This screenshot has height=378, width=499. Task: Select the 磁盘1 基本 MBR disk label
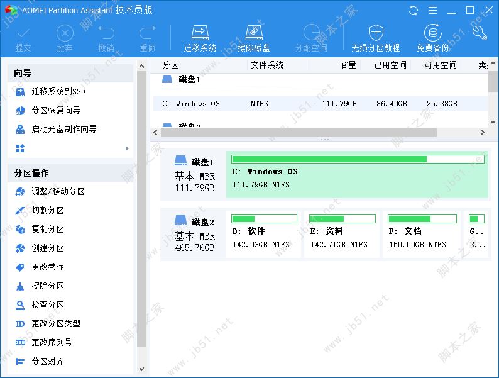195,174
